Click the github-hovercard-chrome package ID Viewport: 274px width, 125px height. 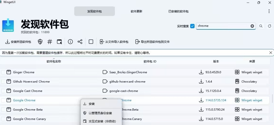127,81
